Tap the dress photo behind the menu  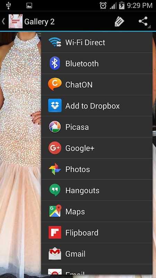pos(20,154)
